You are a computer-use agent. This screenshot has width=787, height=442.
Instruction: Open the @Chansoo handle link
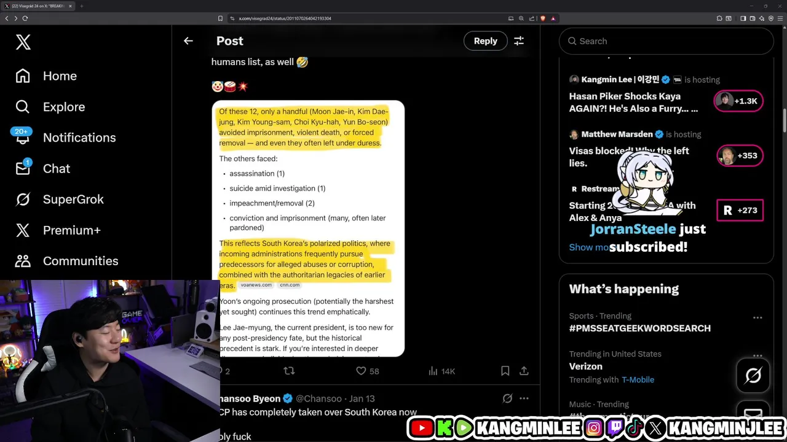point(318,398)
